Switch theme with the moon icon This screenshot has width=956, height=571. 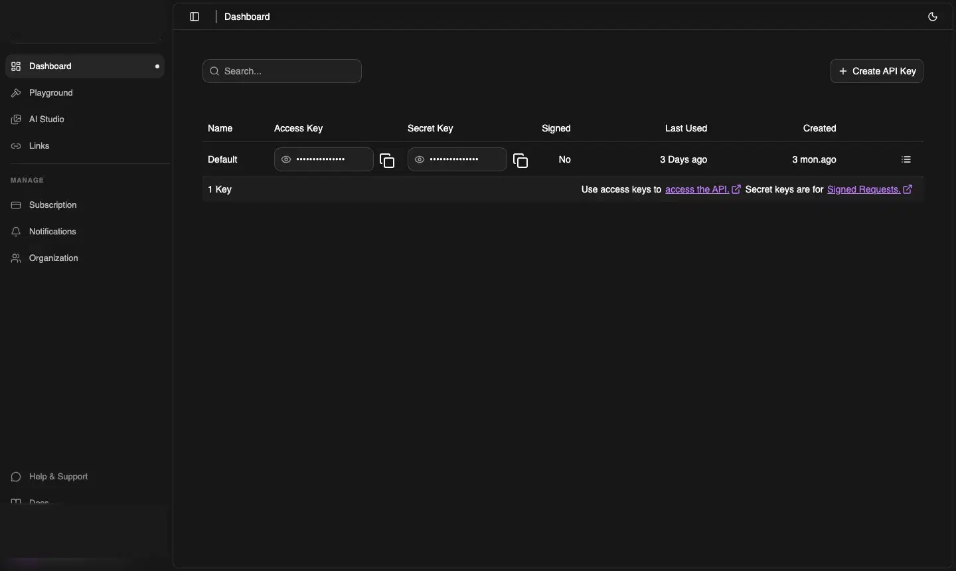coord(933,17)
